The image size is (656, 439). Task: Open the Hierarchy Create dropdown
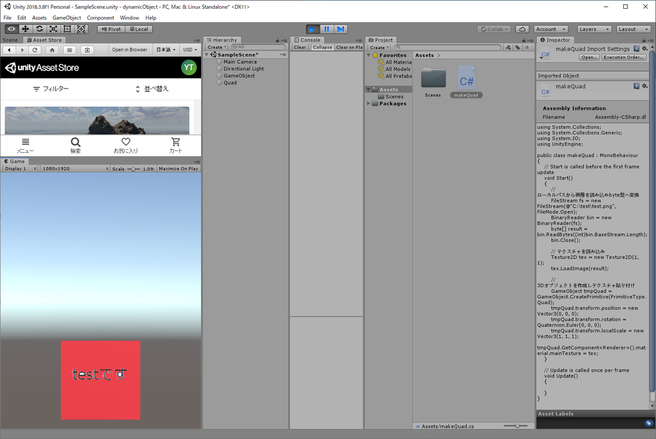[216, 48]
